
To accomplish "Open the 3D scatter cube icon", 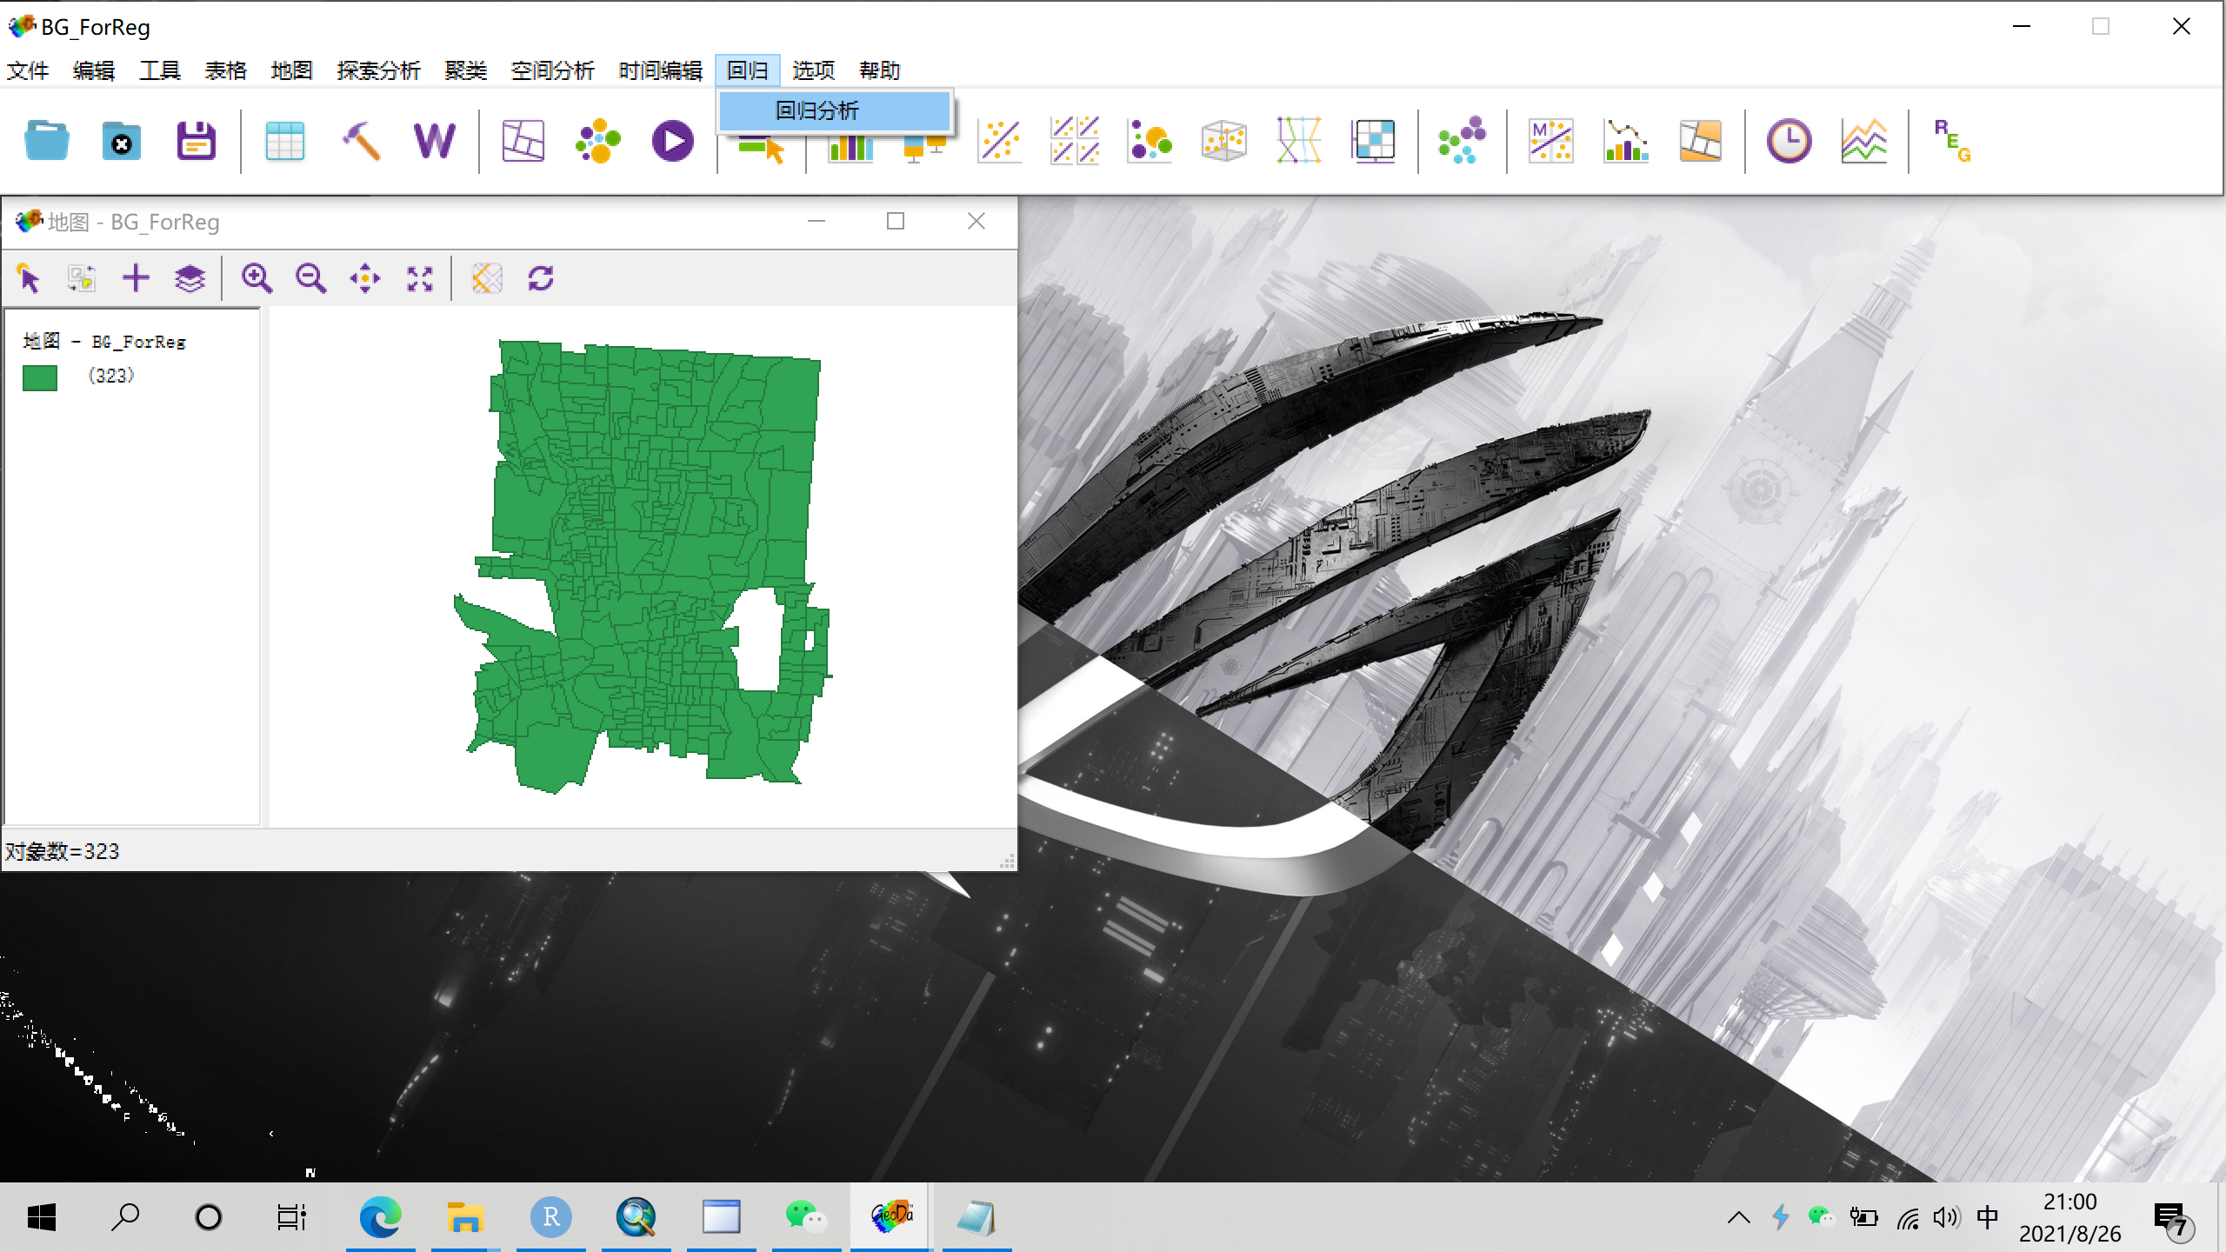I will point(1224,141).
